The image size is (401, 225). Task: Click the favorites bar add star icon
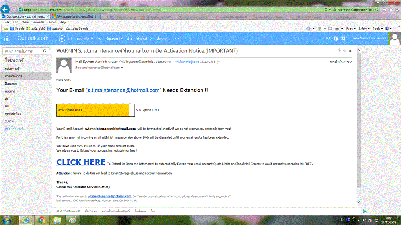pyautogui.click(x=5, y=29)
